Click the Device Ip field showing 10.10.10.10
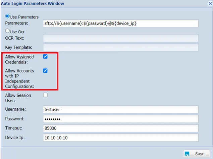This screenshot has width=213, height=159. coord(121,138)
